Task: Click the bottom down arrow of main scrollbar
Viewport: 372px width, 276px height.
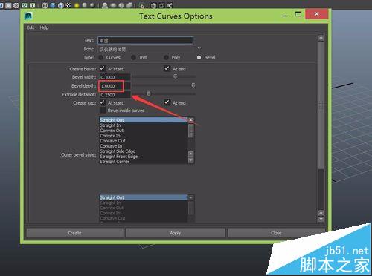Action: tap(321, 219)
